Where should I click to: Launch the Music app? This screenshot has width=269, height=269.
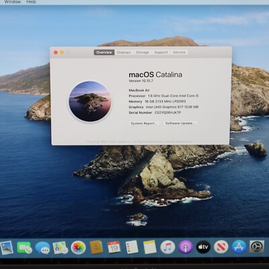pos(167,247)
